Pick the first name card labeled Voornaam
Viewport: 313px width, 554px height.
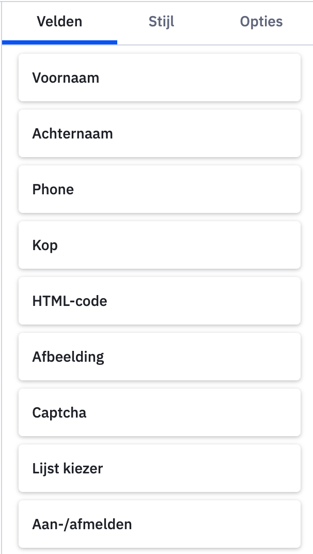pos(159,78)
